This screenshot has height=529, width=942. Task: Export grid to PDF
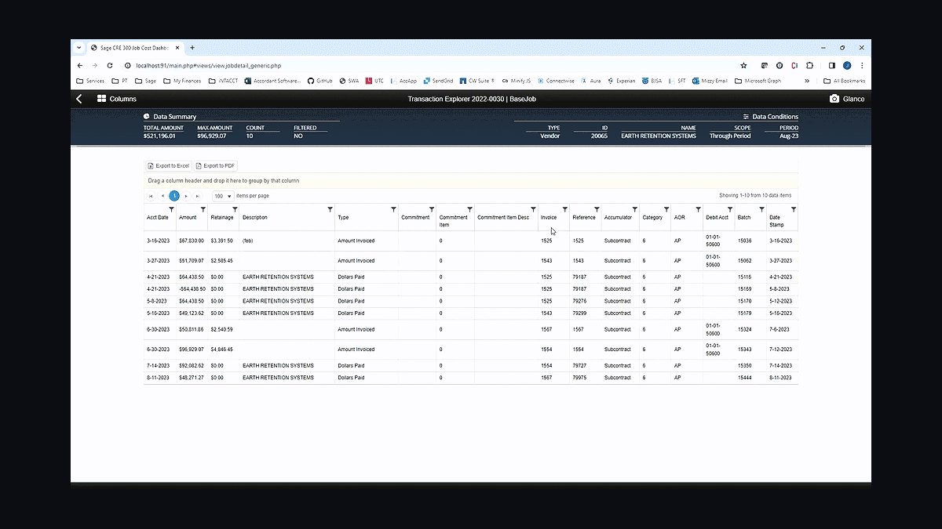tap(216, 166)
